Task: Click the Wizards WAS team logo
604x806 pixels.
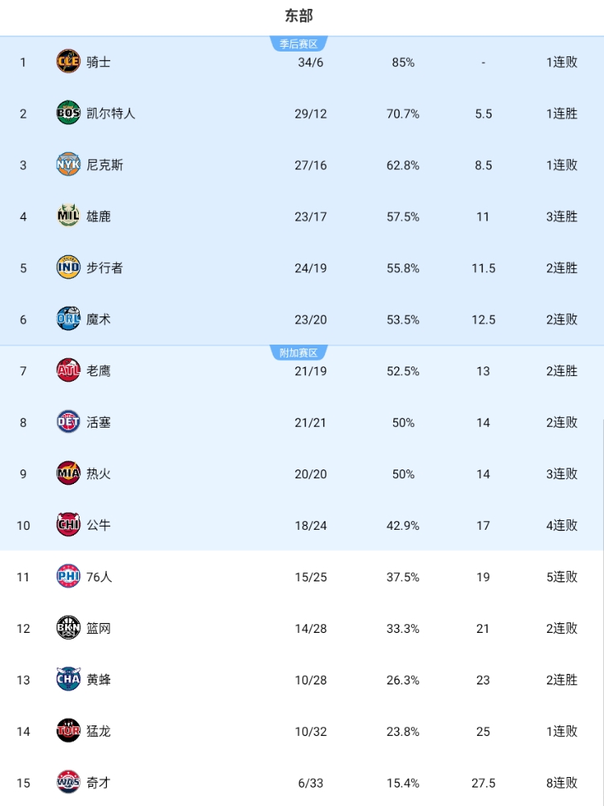Action: (68, 782)
